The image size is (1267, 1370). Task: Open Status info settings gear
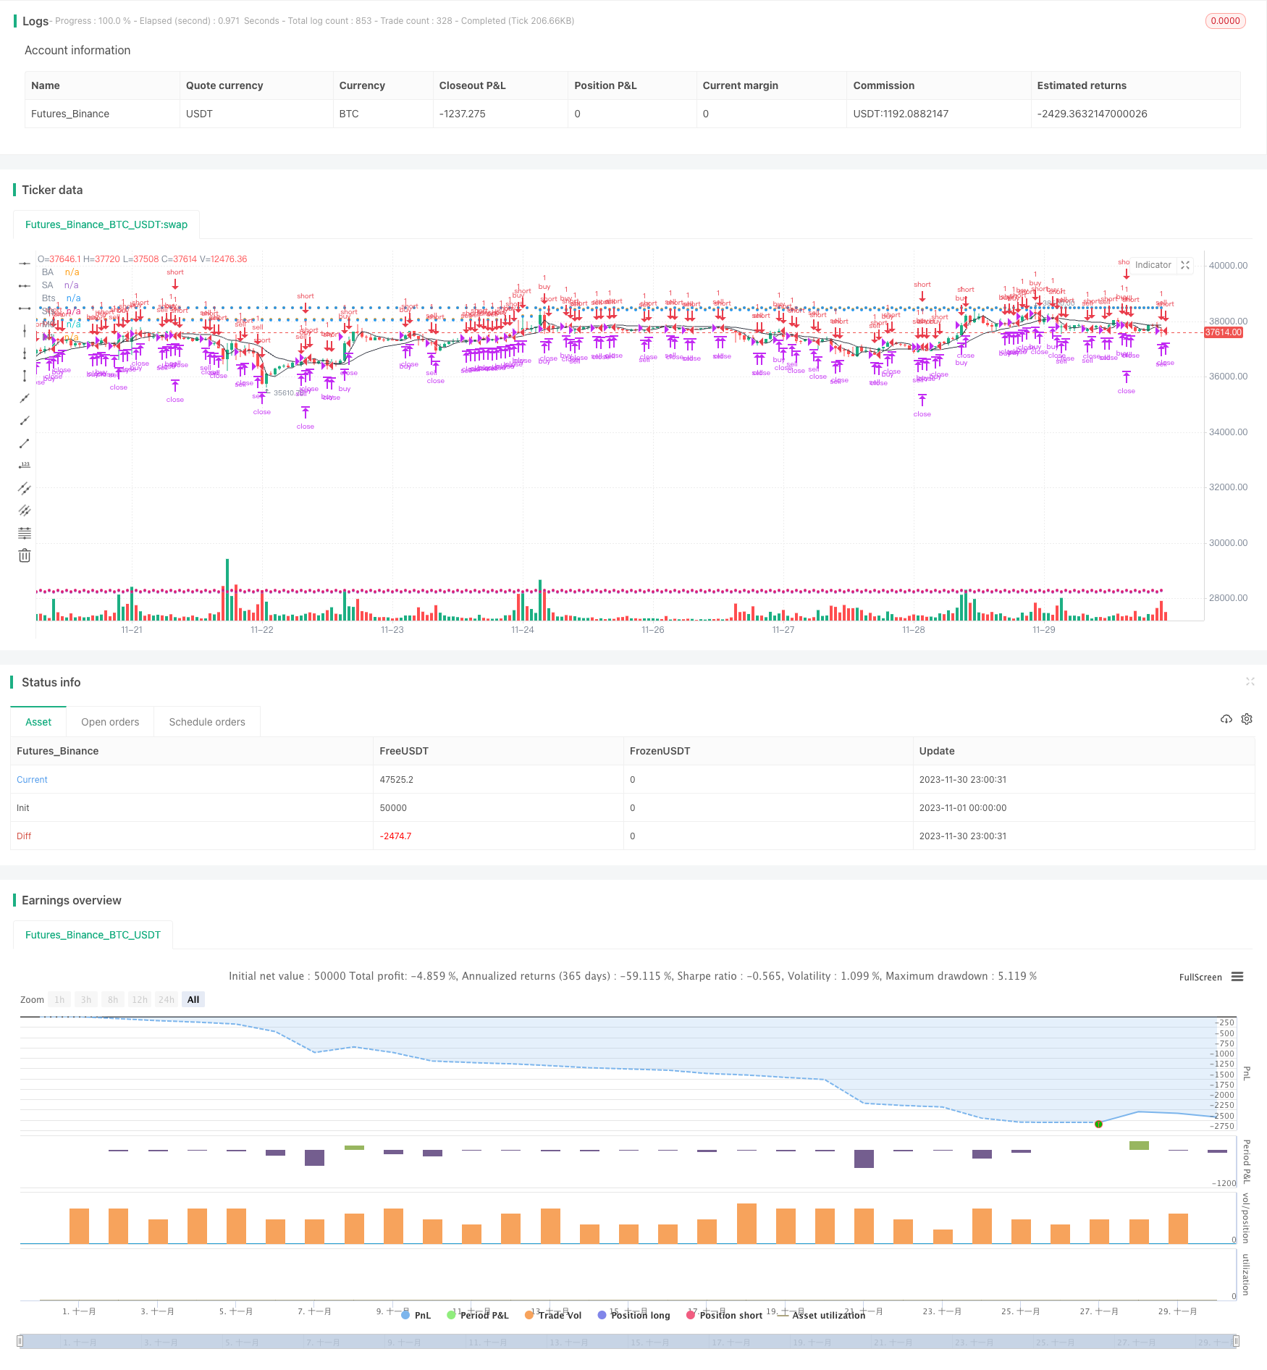point(1247,719)
